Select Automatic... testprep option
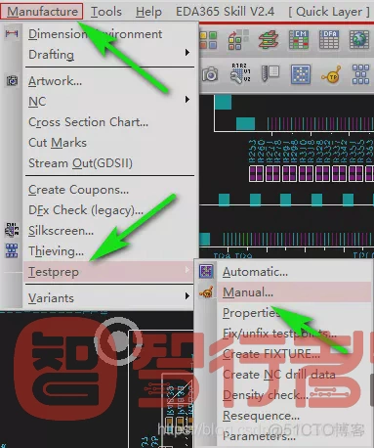This screenshot has width=374, height=448. [x=255, y=272]
